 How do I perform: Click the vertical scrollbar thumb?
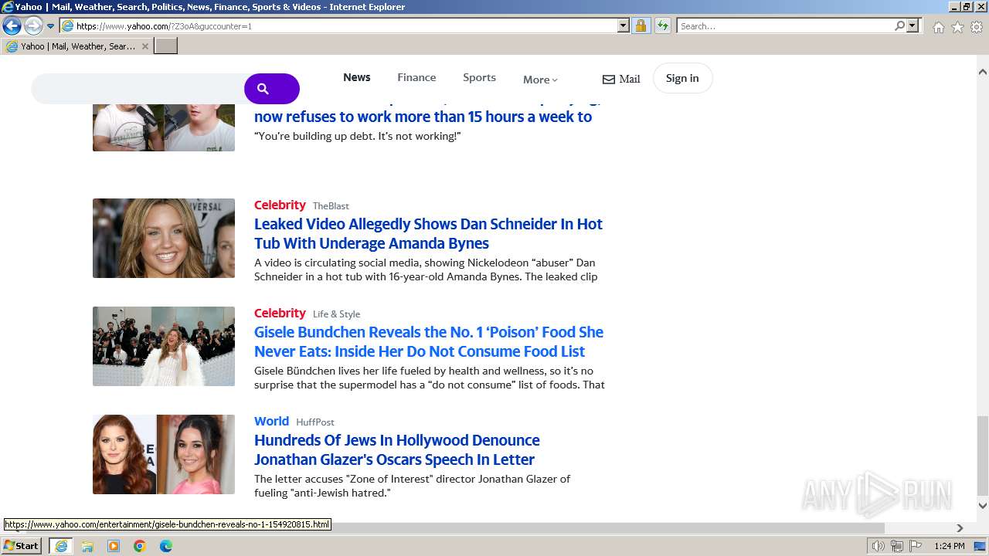[x=982, y=456]
